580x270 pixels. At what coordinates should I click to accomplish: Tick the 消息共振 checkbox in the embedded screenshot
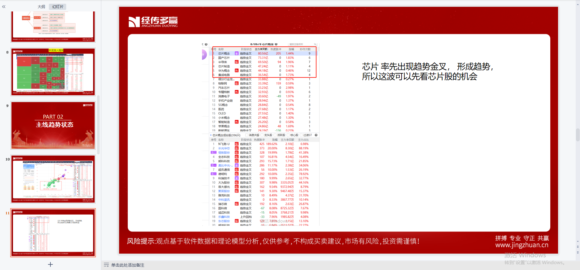(x=247, y=135)
